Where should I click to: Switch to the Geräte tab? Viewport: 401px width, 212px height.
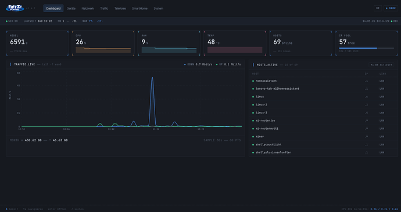pyautogui.click(x=71, y=9)
